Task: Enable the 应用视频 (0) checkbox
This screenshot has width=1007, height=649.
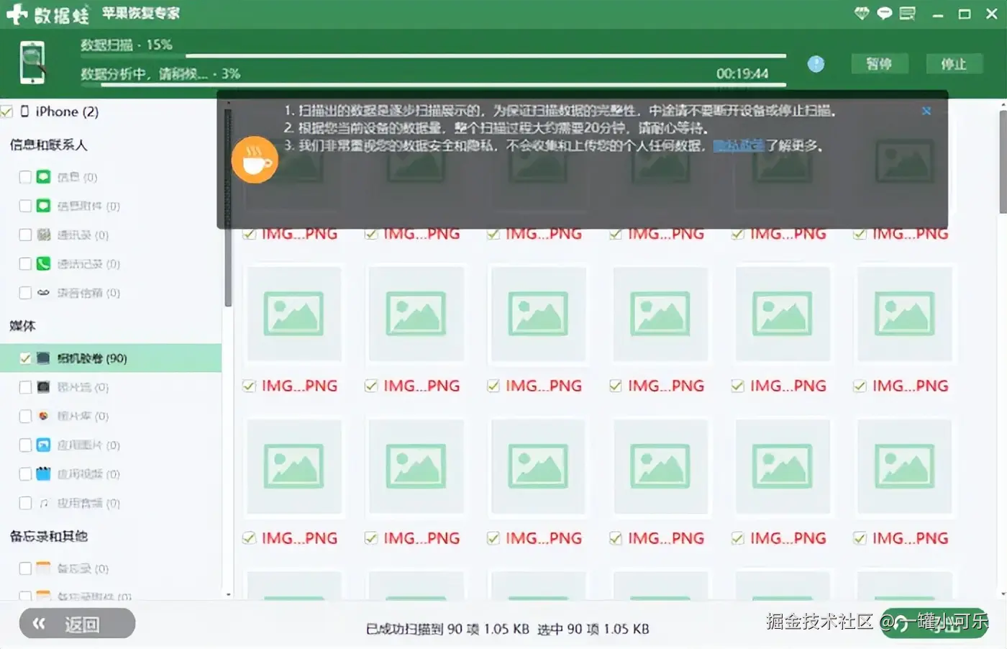Action: [25, 473]
